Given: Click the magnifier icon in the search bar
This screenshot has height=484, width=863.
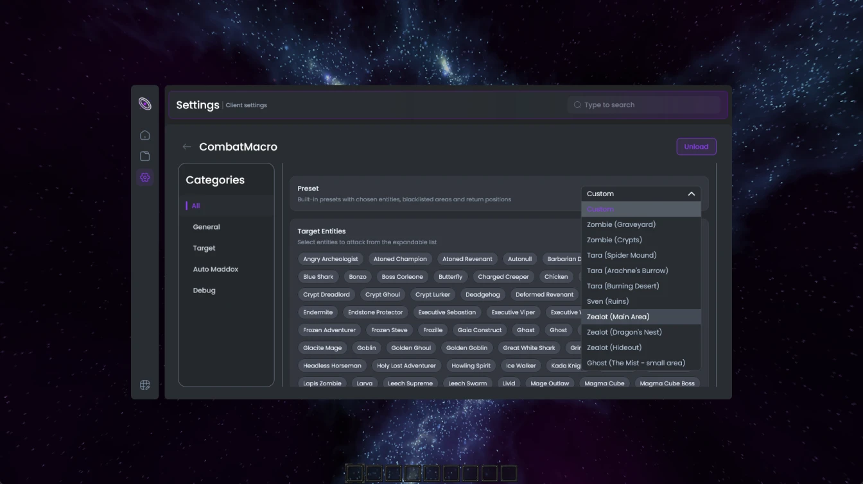Looking at the screenshot, I should (x=577, y=104).
